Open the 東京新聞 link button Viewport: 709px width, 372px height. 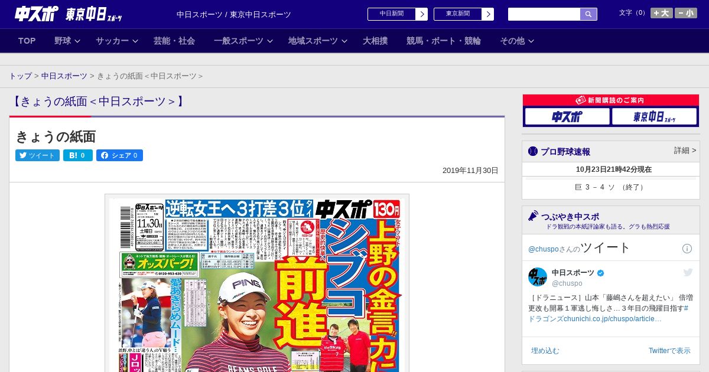(x=458, y=14)
